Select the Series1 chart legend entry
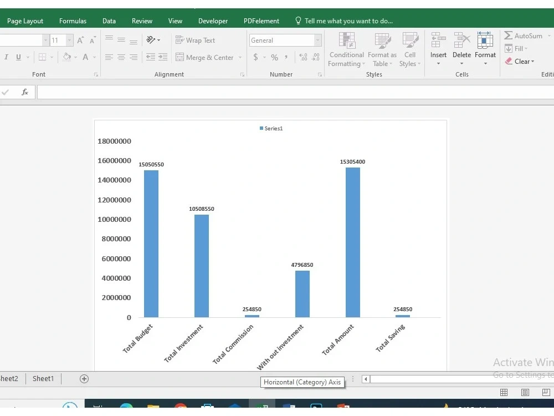The width and height of the screenshot is (554, 416). tap(271, 129)
